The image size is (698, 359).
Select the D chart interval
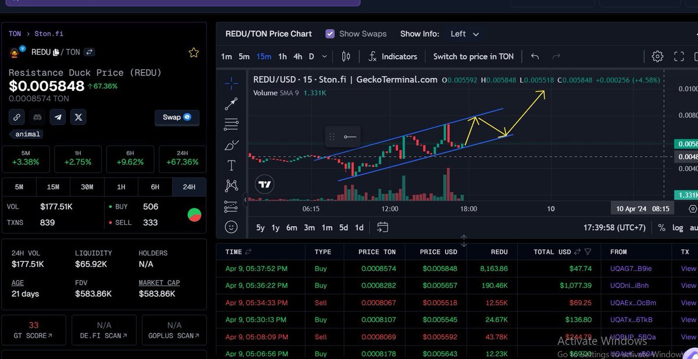click(x=311, y=56)
